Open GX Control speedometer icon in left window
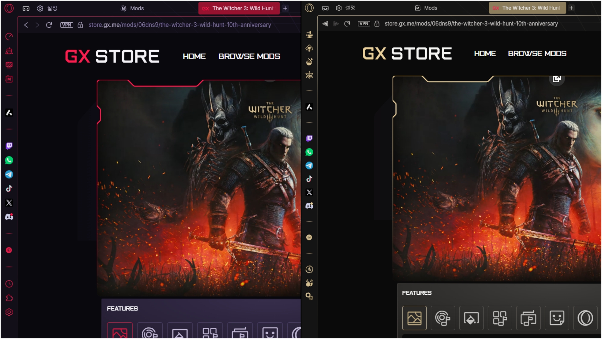 click(9, 37)
